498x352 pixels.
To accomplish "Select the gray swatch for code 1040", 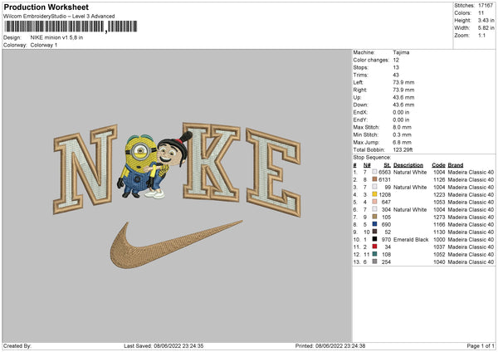I will (375, 262).
